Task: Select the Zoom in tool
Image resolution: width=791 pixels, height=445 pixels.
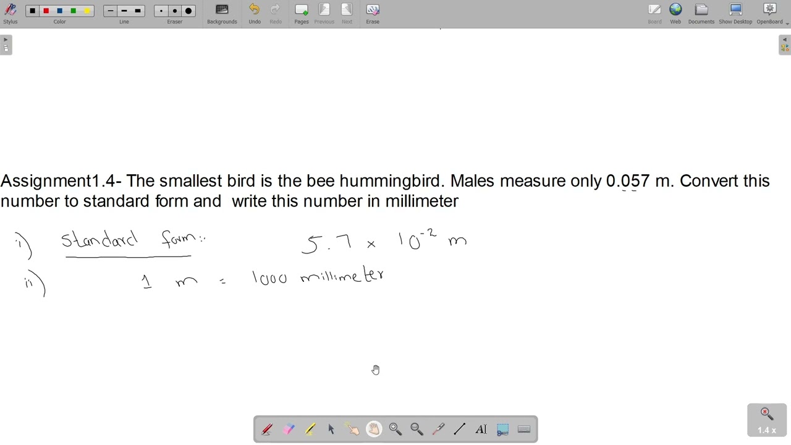Action: coord(395,430)
